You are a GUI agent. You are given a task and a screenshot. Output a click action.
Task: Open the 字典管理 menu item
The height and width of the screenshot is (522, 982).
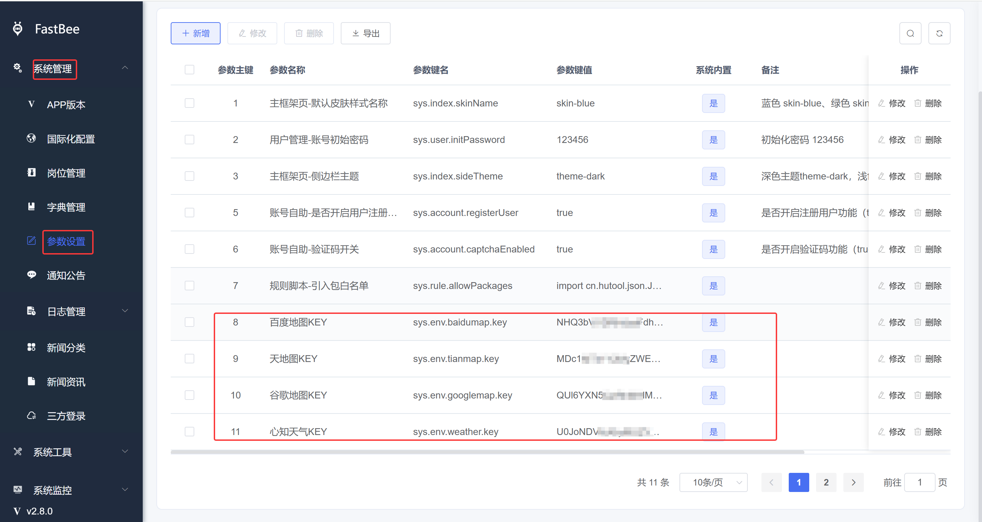click(x=66, y=207)
